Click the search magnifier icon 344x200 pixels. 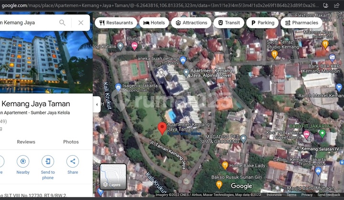[62, 22]
